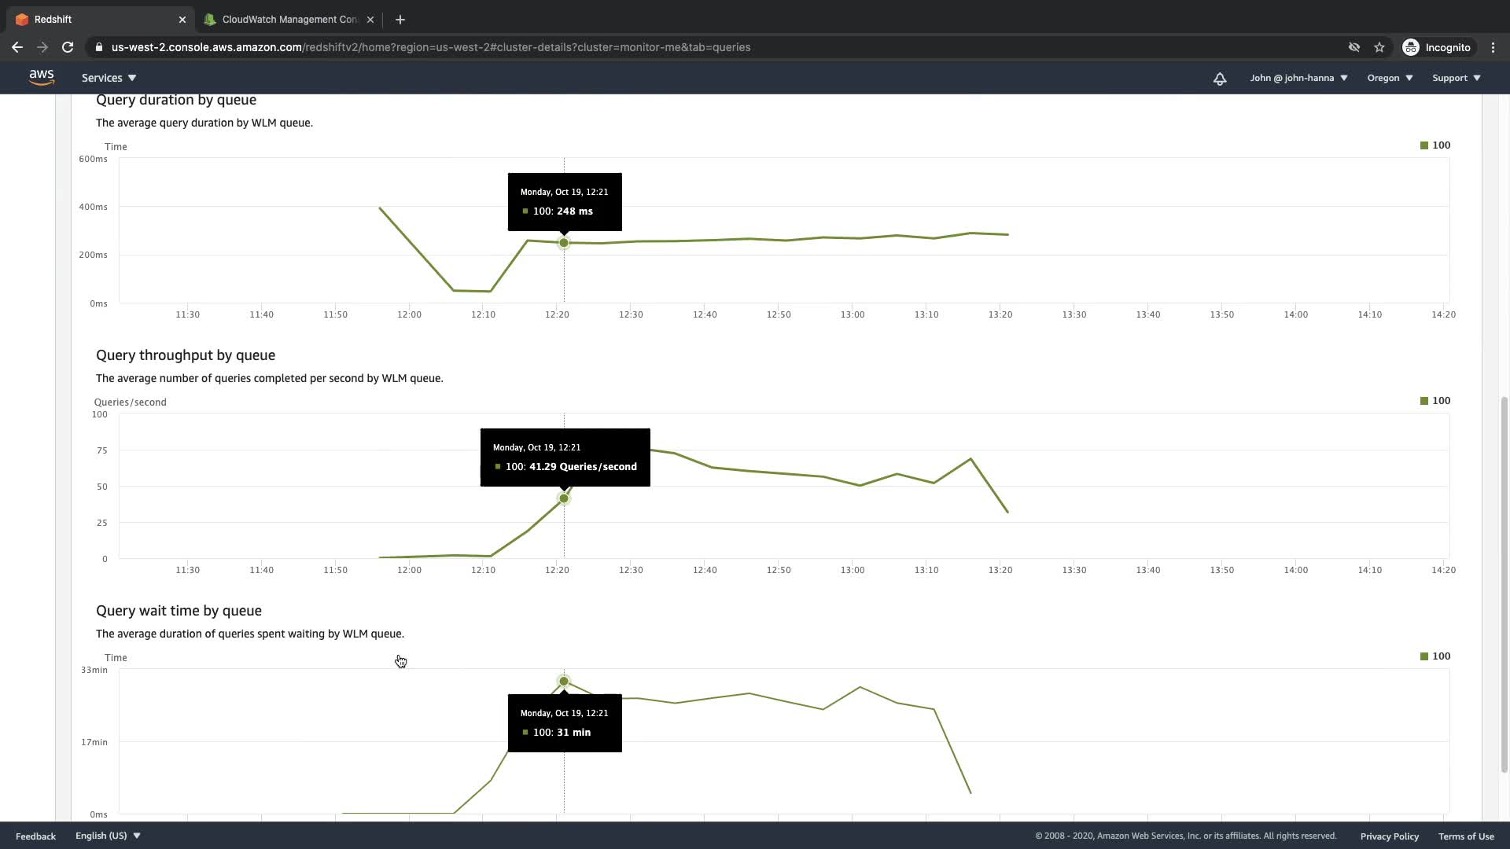
Task: Click the Feedback button in footer
Action: click(x=35, y=836)
